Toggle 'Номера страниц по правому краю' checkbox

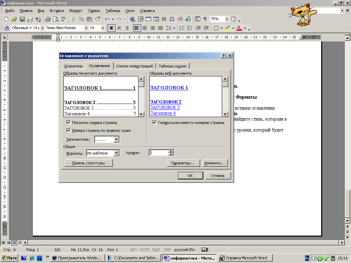(x=69, y=130)
